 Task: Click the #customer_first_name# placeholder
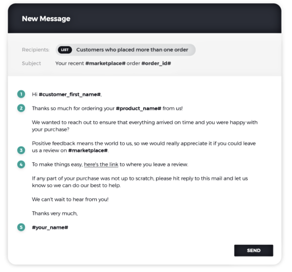(x=70, y=94)
